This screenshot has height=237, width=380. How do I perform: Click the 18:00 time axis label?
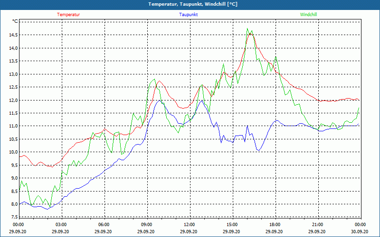tap(275, 225)
